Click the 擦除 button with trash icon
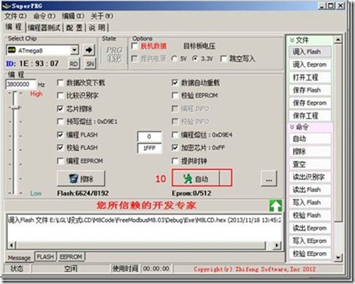The image size is (355, 284). tap(81, 178)
